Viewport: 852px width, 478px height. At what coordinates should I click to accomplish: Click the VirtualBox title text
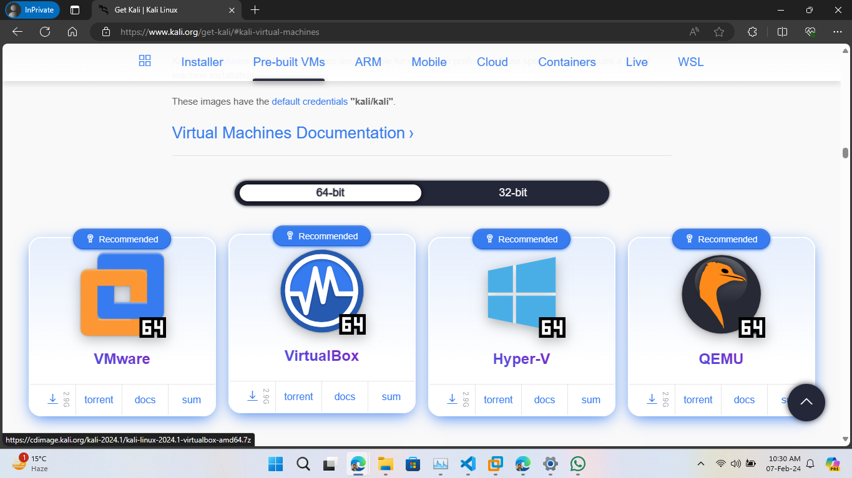pos(321,356)
